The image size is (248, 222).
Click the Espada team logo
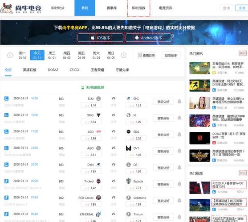128,181
